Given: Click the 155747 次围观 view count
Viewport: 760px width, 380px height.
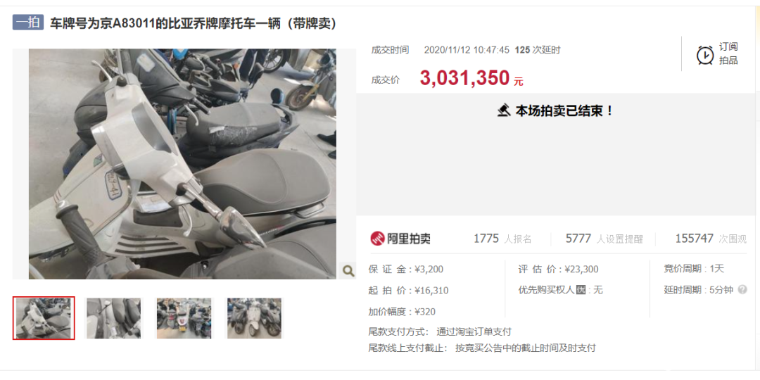Looking at the screenshot, I should pyautogui.click(x=711, y=239).
